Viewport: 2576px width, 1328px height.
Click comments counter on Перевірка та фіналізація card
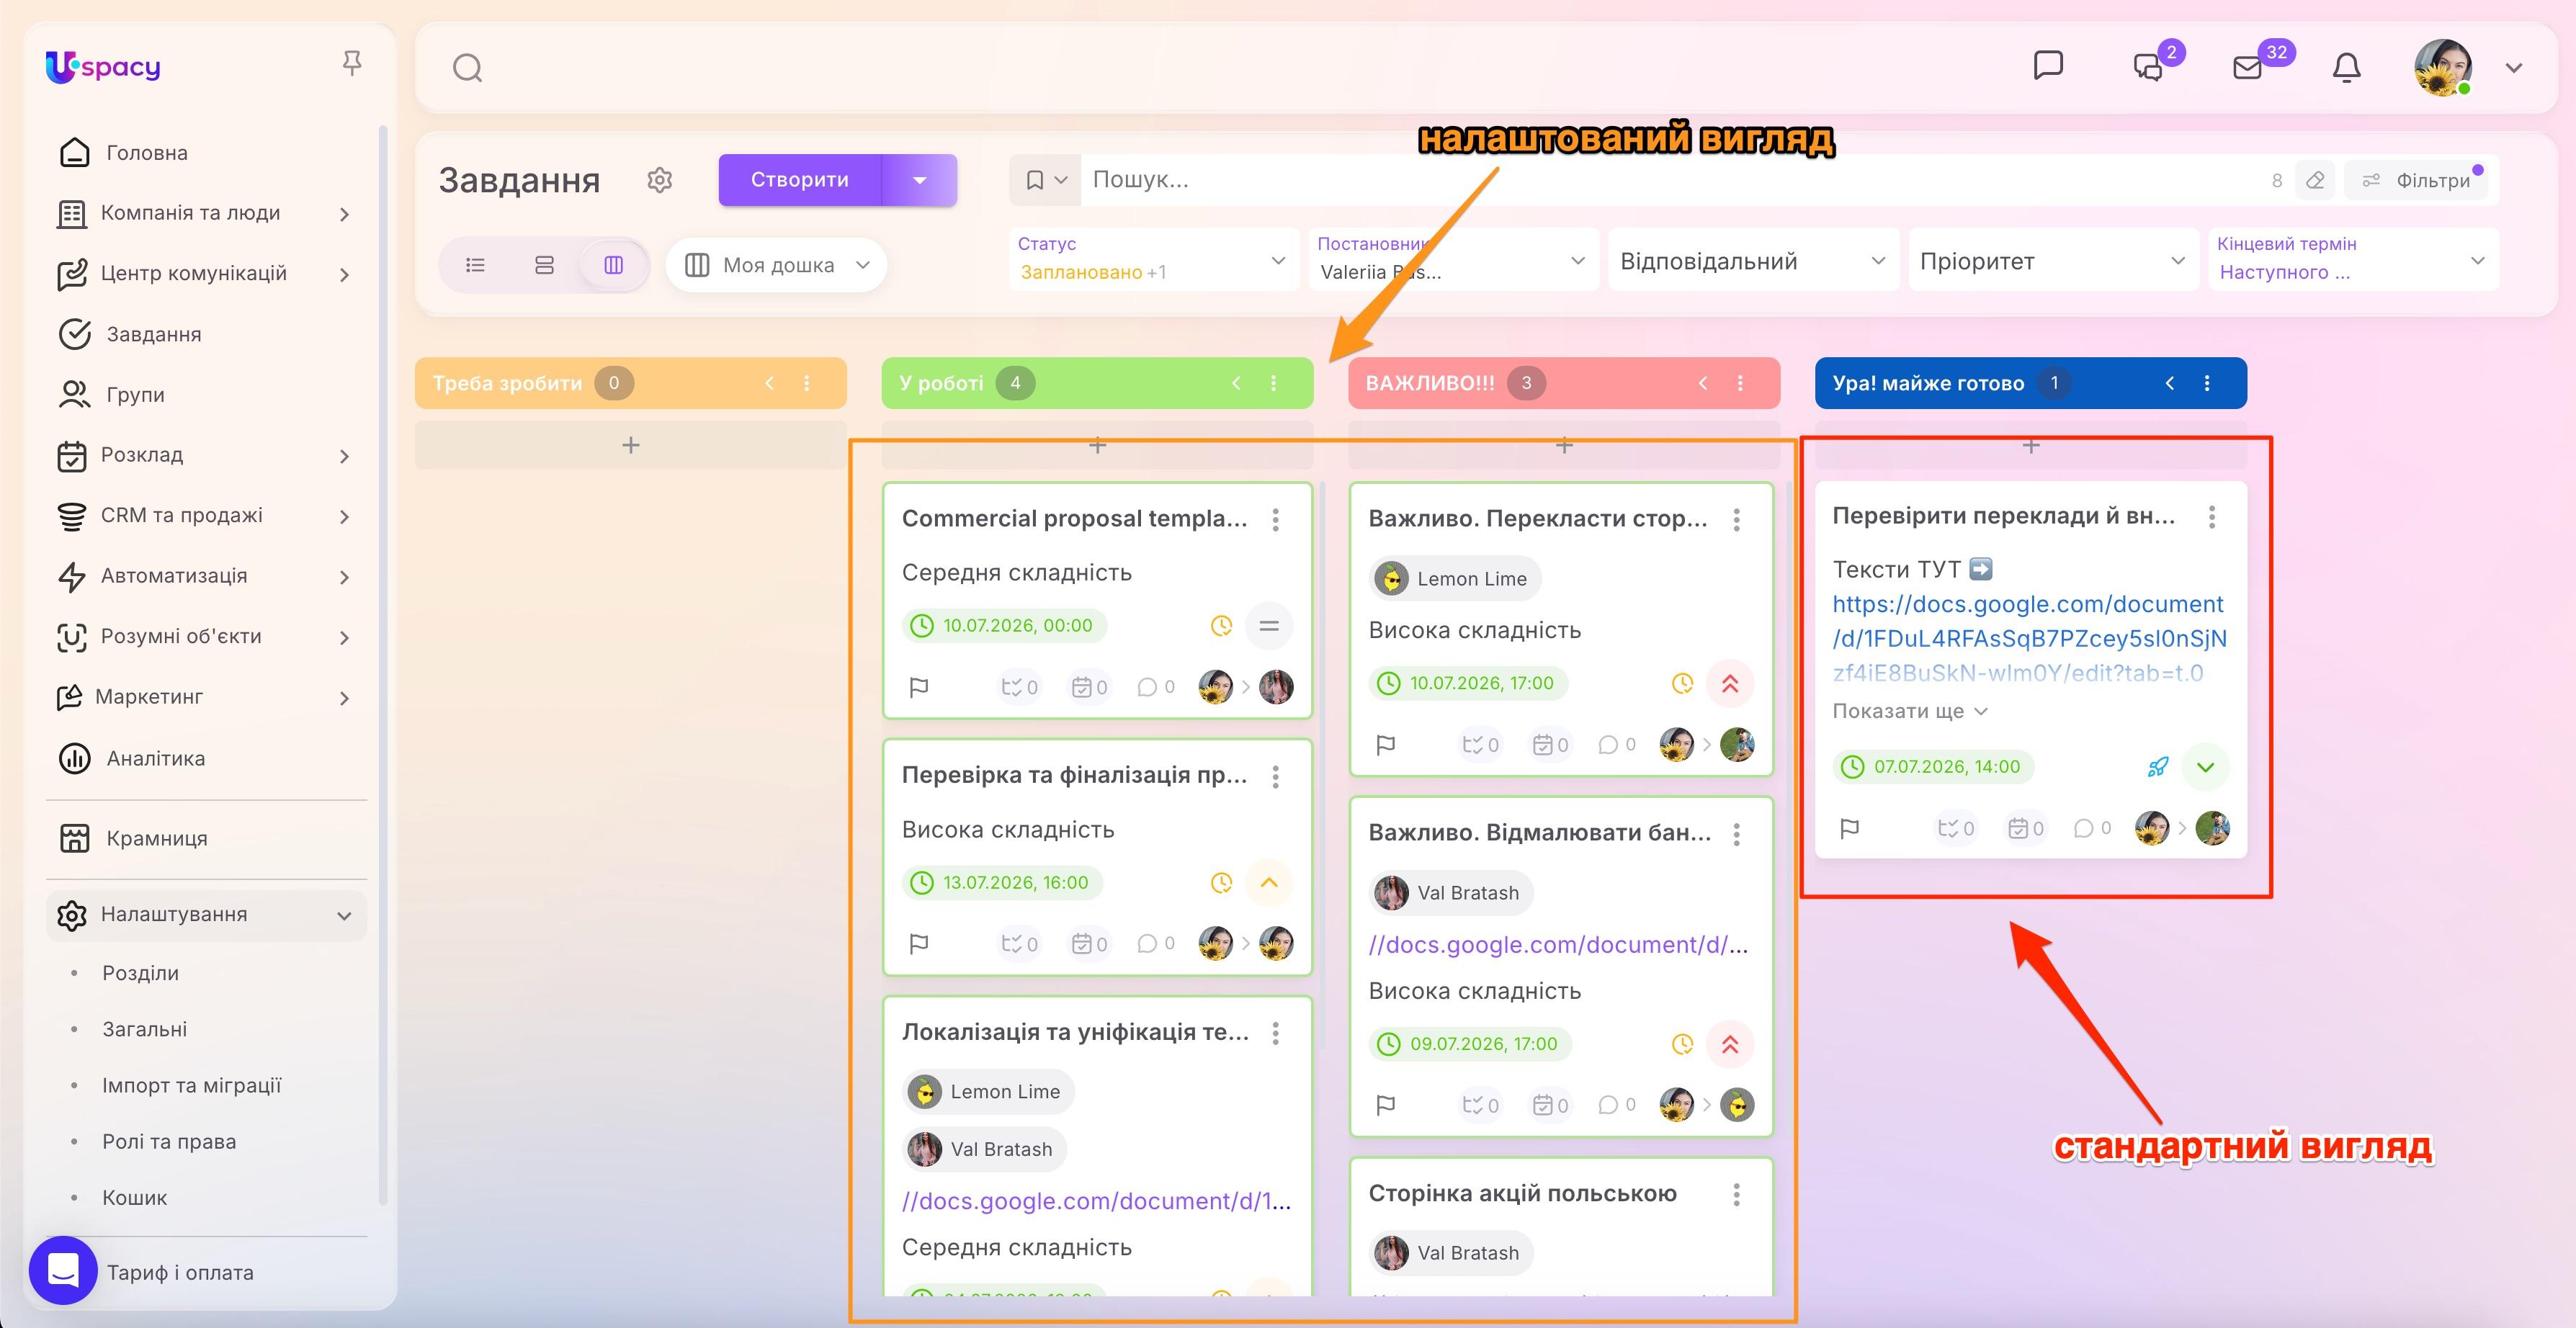click(x=1156, y=944)
